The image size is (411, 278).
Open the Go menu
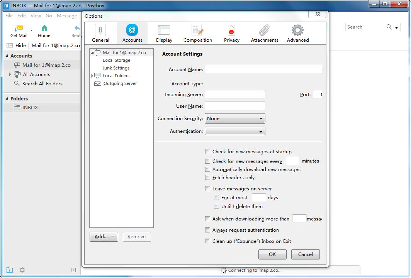pos(49,16)
